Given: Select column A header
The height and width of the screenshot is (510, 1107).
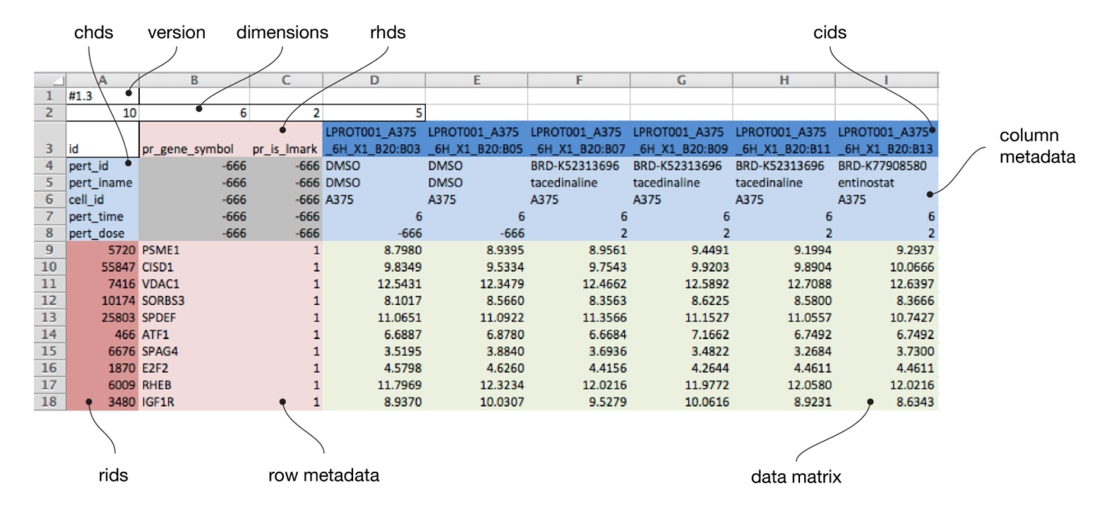Looking at the screenshot, I should [102, 81].
